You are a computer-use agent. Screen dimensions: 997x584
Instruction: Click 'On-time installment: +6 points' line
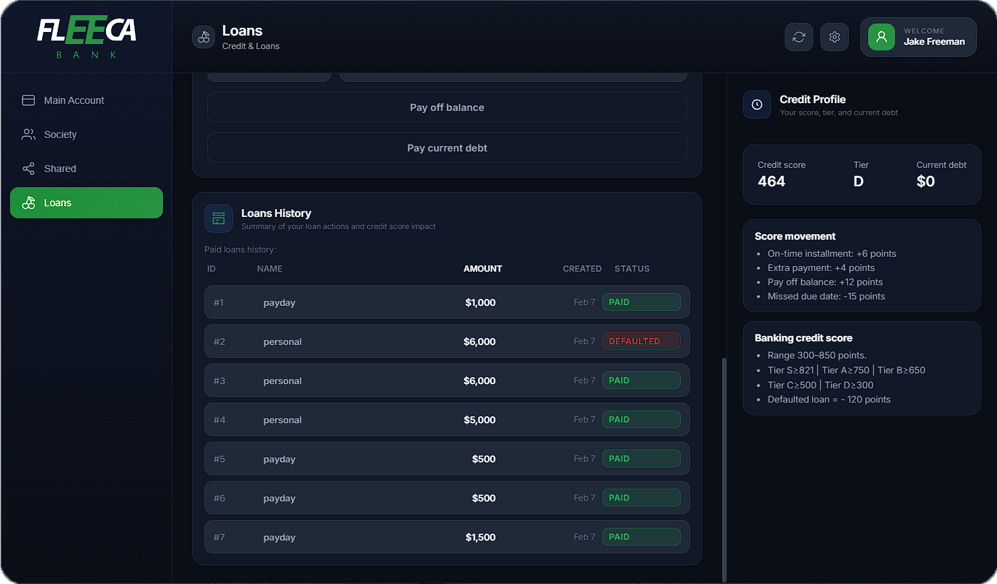coord(832,253)
